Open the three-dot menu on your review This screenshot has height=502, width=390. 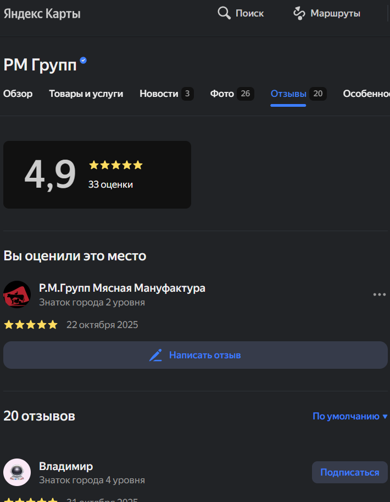pos(379,294)
